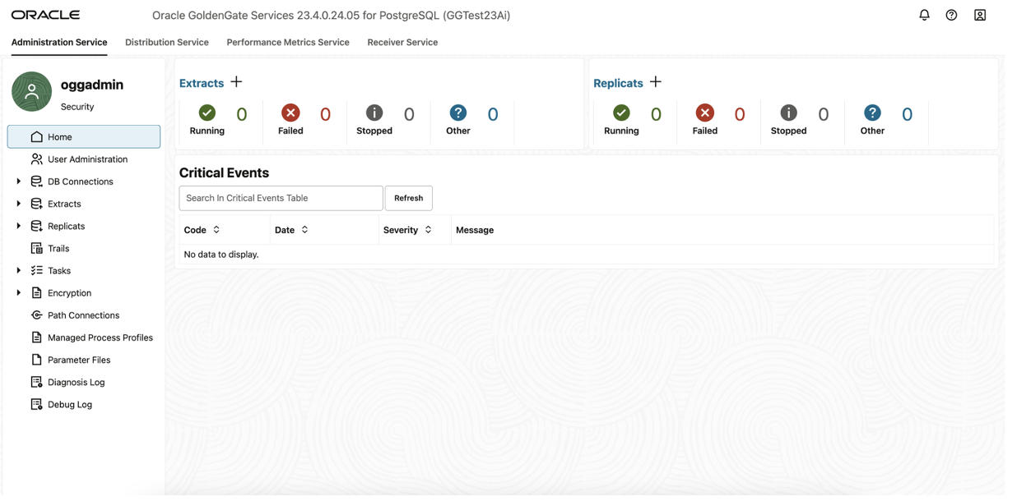This screenshot has width=1017, height=501.
Task: Select Home in the sidebar
Action: tap(84, 136)
